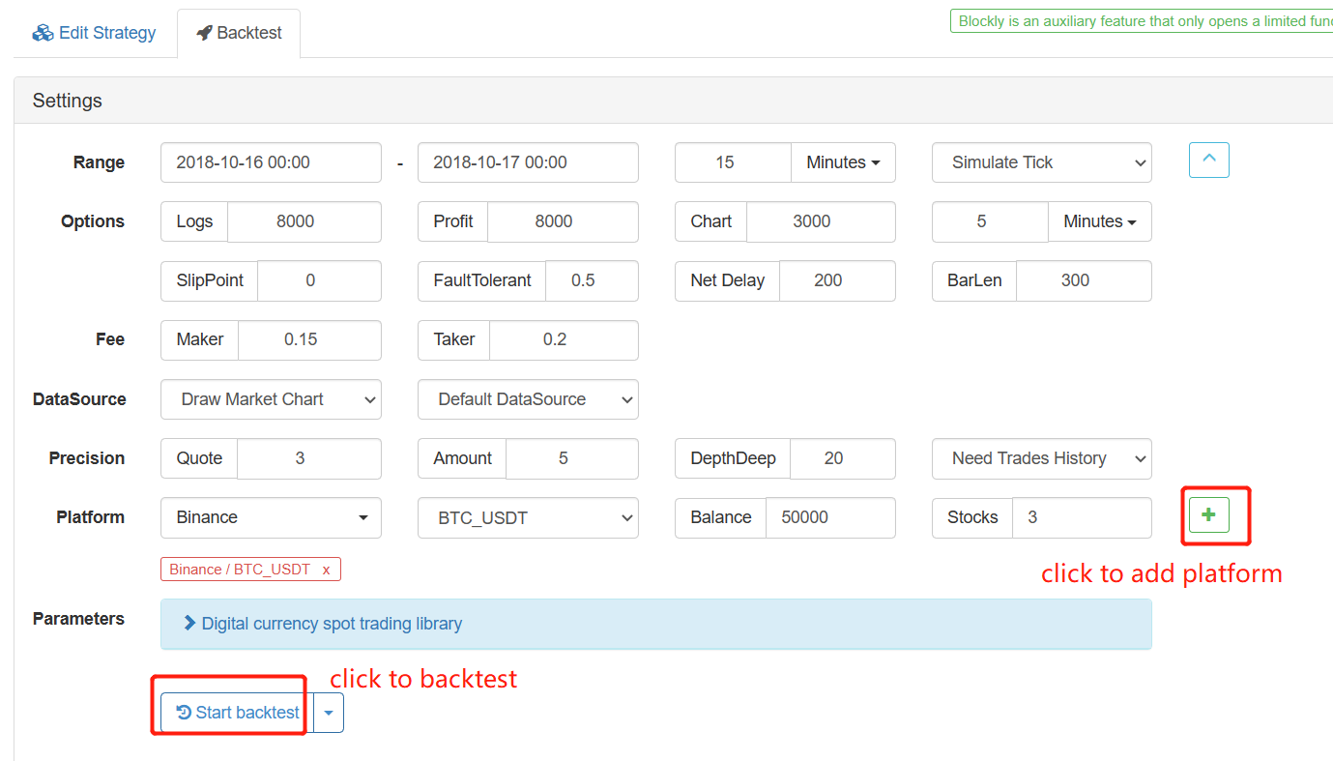Select the Backtest tab

[239, 33]
